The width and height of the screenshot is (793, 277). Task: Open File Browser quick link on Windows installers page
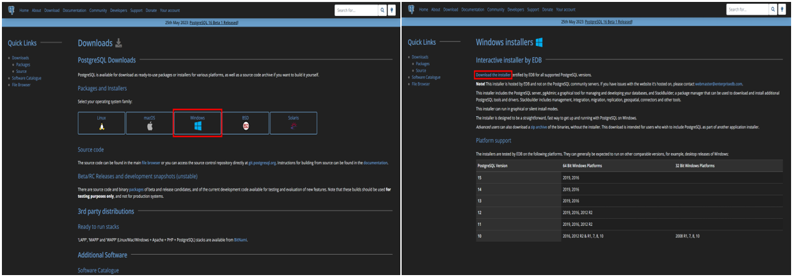pyautogui.click(x=421, y=84)
